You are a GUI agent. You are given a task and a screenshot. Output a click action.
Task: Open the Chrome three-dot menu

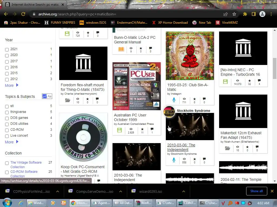click(271, 14)
